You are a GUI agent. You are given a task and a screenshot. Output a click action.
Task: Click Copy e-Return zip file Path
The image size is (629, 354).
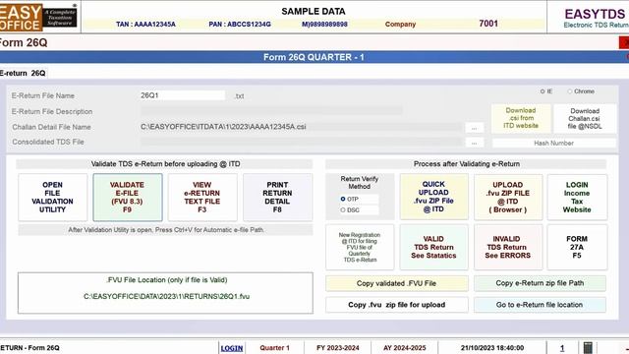coord(540,283)
